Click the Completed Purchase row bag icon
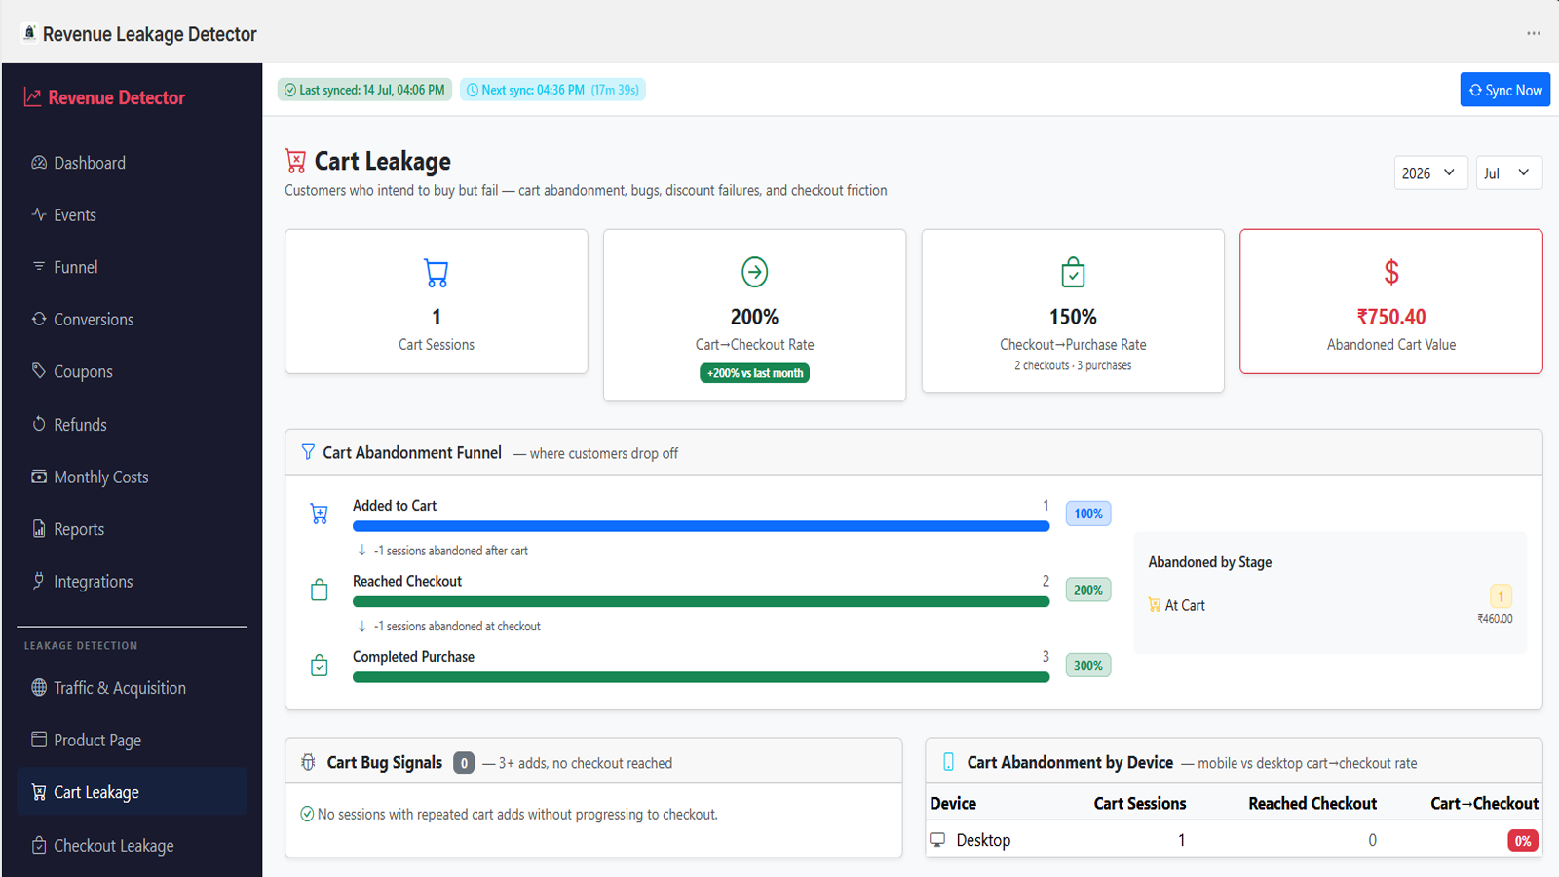Viewport: 1559px width, 877px height. point(319,666)
